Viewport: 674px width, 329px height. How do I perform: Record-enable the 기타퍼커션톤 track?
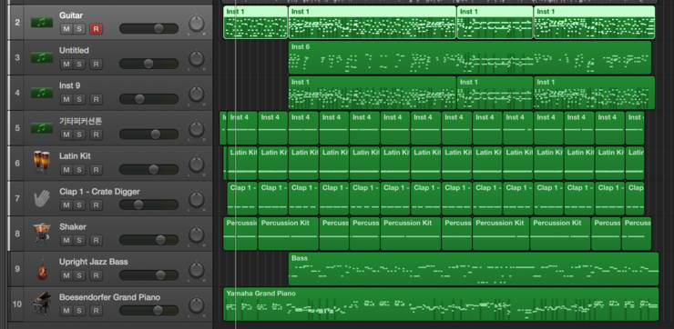pyautogui.click(x=96, y=135)
